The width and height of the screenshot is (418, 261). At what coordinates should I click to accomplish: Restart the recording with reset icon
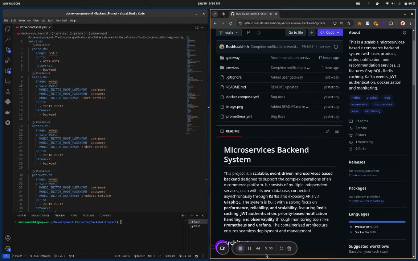(281, 248)
